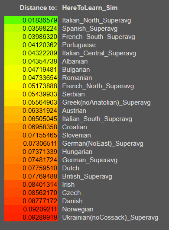The height and width of the screenshot is (230, 169).
Task: Select the Norwegian population label
Action: pyautogui.click(x=78, y=209)
